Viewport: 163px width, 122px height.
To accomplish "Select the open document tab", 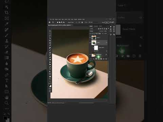I will (60, 25).
